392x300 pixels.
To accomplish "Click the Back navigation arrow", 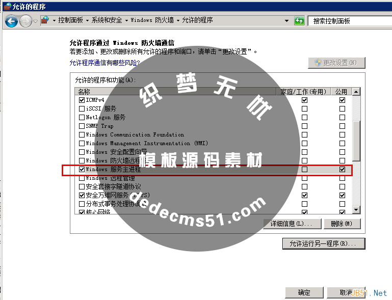I will 12,21.
